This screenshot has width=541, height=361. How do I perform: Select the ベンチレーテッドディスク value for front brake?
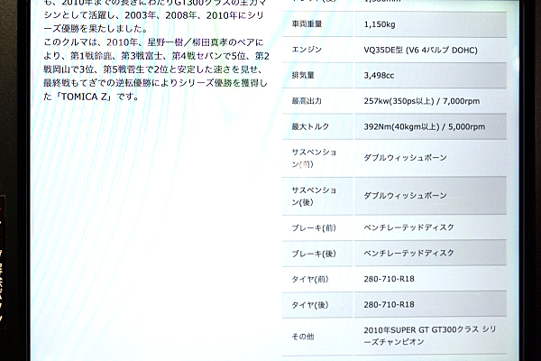[408, 227]
